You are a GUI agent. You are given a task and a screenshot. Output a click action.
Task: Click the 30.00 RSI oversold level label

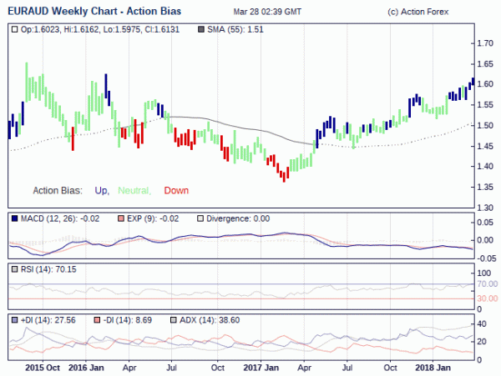pyautogui.click(x=488, y=298)
